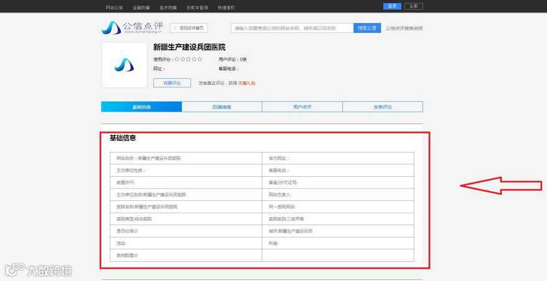The width and height of the screenshot is (547, 281).
Task: Select the 同一医院网站 table cell
Action: [x=338, y=207]
